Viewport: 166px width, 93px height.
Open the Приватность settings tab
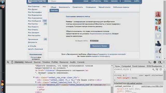[78, 7]
